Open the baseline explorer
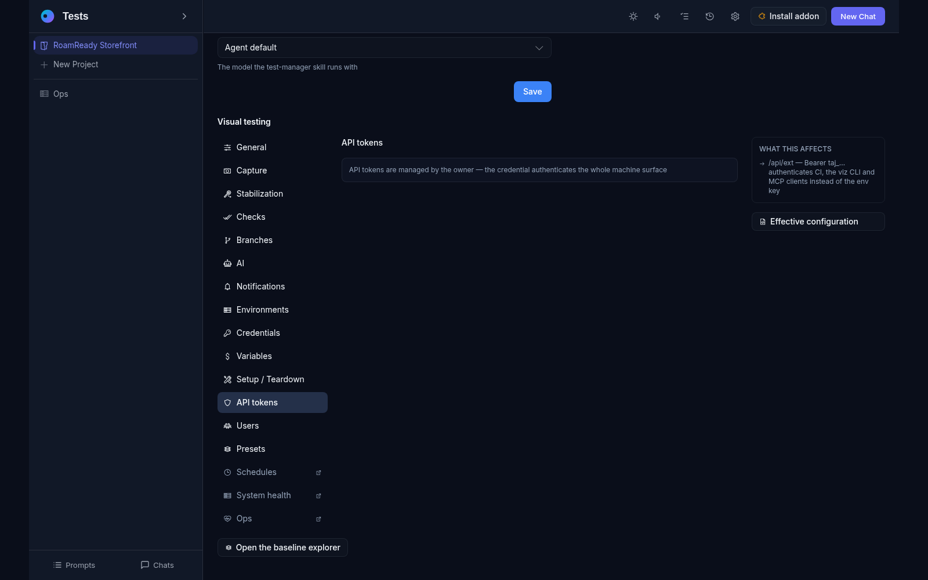 [x=282, y=548]
